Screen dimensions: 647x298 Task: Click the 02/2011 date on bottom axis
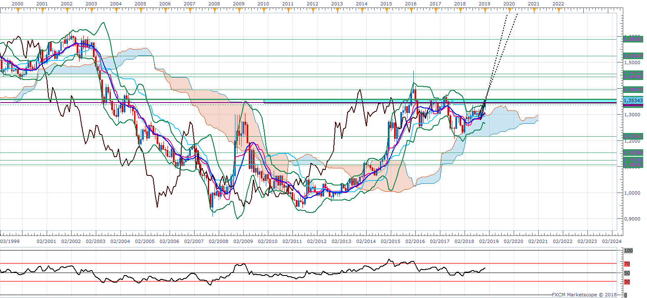tap(292, 241)
